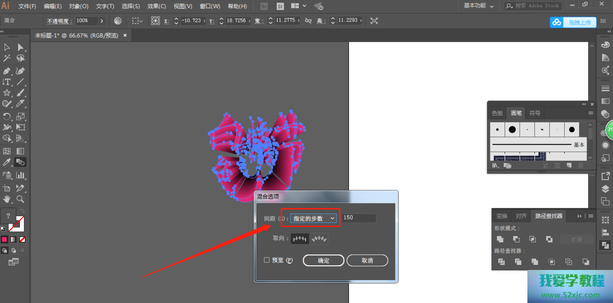The width and height of the screenshot is (613, 303).
Task: Choose the Type tool
Action: tap(7, 82)
